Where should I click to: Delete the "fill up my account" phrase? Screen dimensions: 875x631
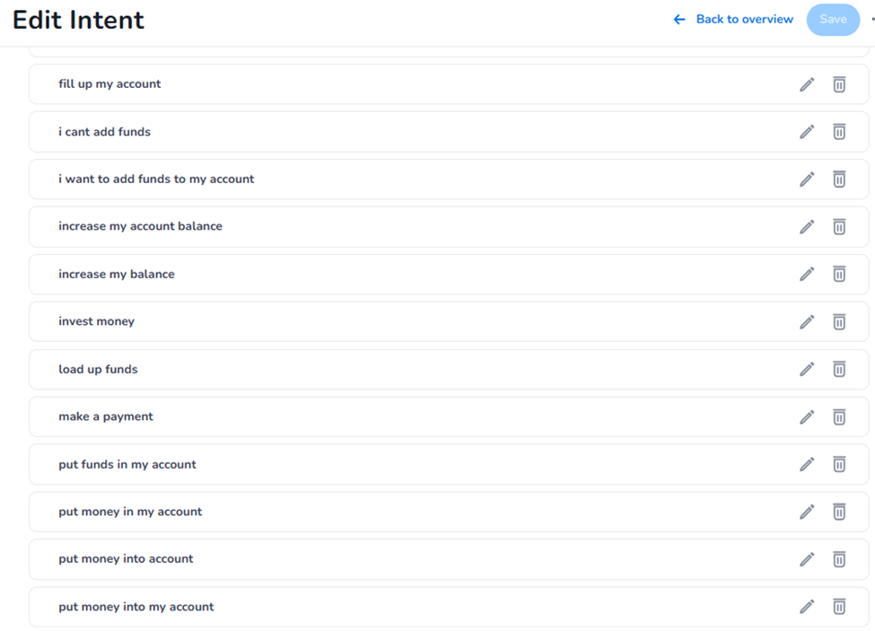click(839, 84)
